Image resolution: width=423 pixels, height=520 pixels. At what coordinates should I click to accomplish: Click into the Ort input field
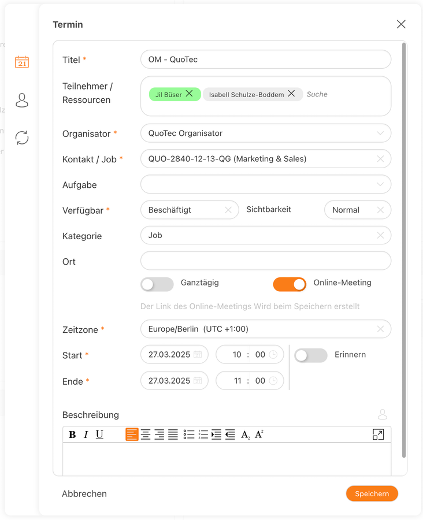[x=265, y=261]
